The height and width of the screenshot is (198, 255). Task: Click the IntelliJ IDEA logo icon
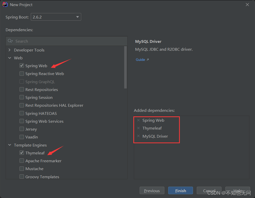coord(5,5)
